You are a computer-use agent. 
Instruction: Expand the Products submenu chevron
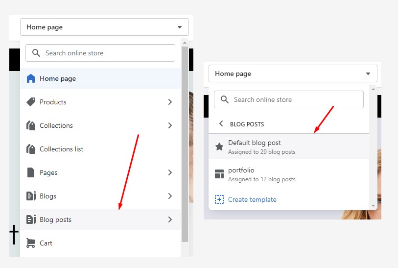pos(170,102)
